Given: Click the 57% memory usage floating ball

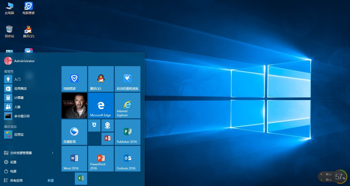Looking at the screenshot, I should [x=340, y=177].
